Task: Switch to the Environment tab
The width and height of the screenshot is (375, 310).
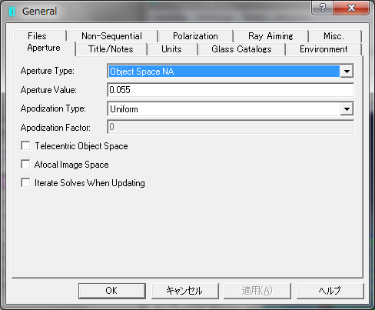Action: (x=324, y=49)
